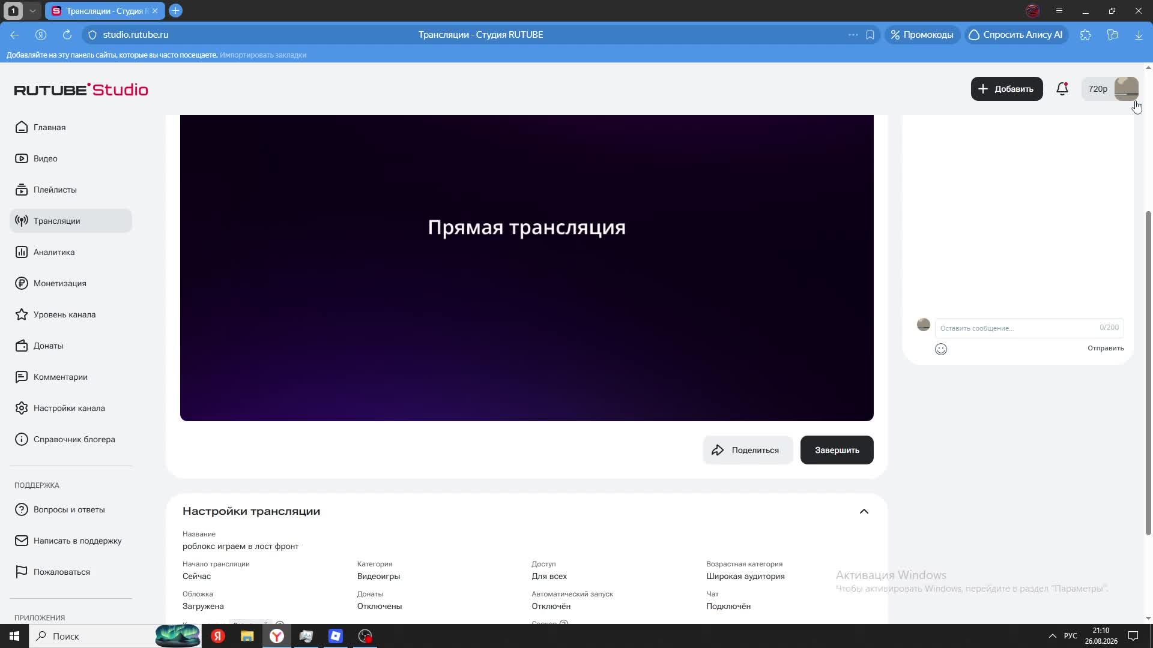Go to Плейлисты in sidebar
1153x648 pixels.
71,190
